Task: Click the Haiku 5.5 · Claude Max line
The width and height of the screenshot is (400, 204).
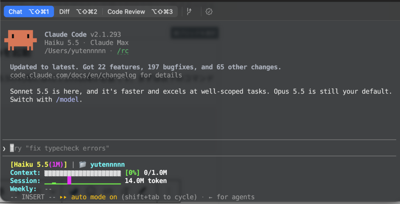Action: click(86, 43)
